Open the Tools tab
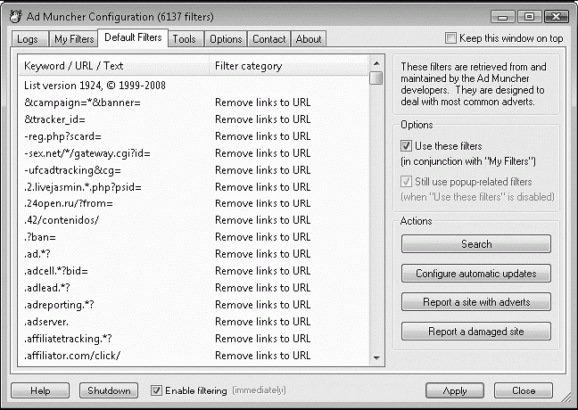 coord(185,38)
